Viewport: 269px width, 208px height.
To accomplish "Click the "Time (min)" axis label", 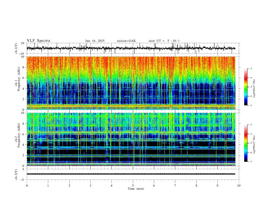I will tap(136, 189).
